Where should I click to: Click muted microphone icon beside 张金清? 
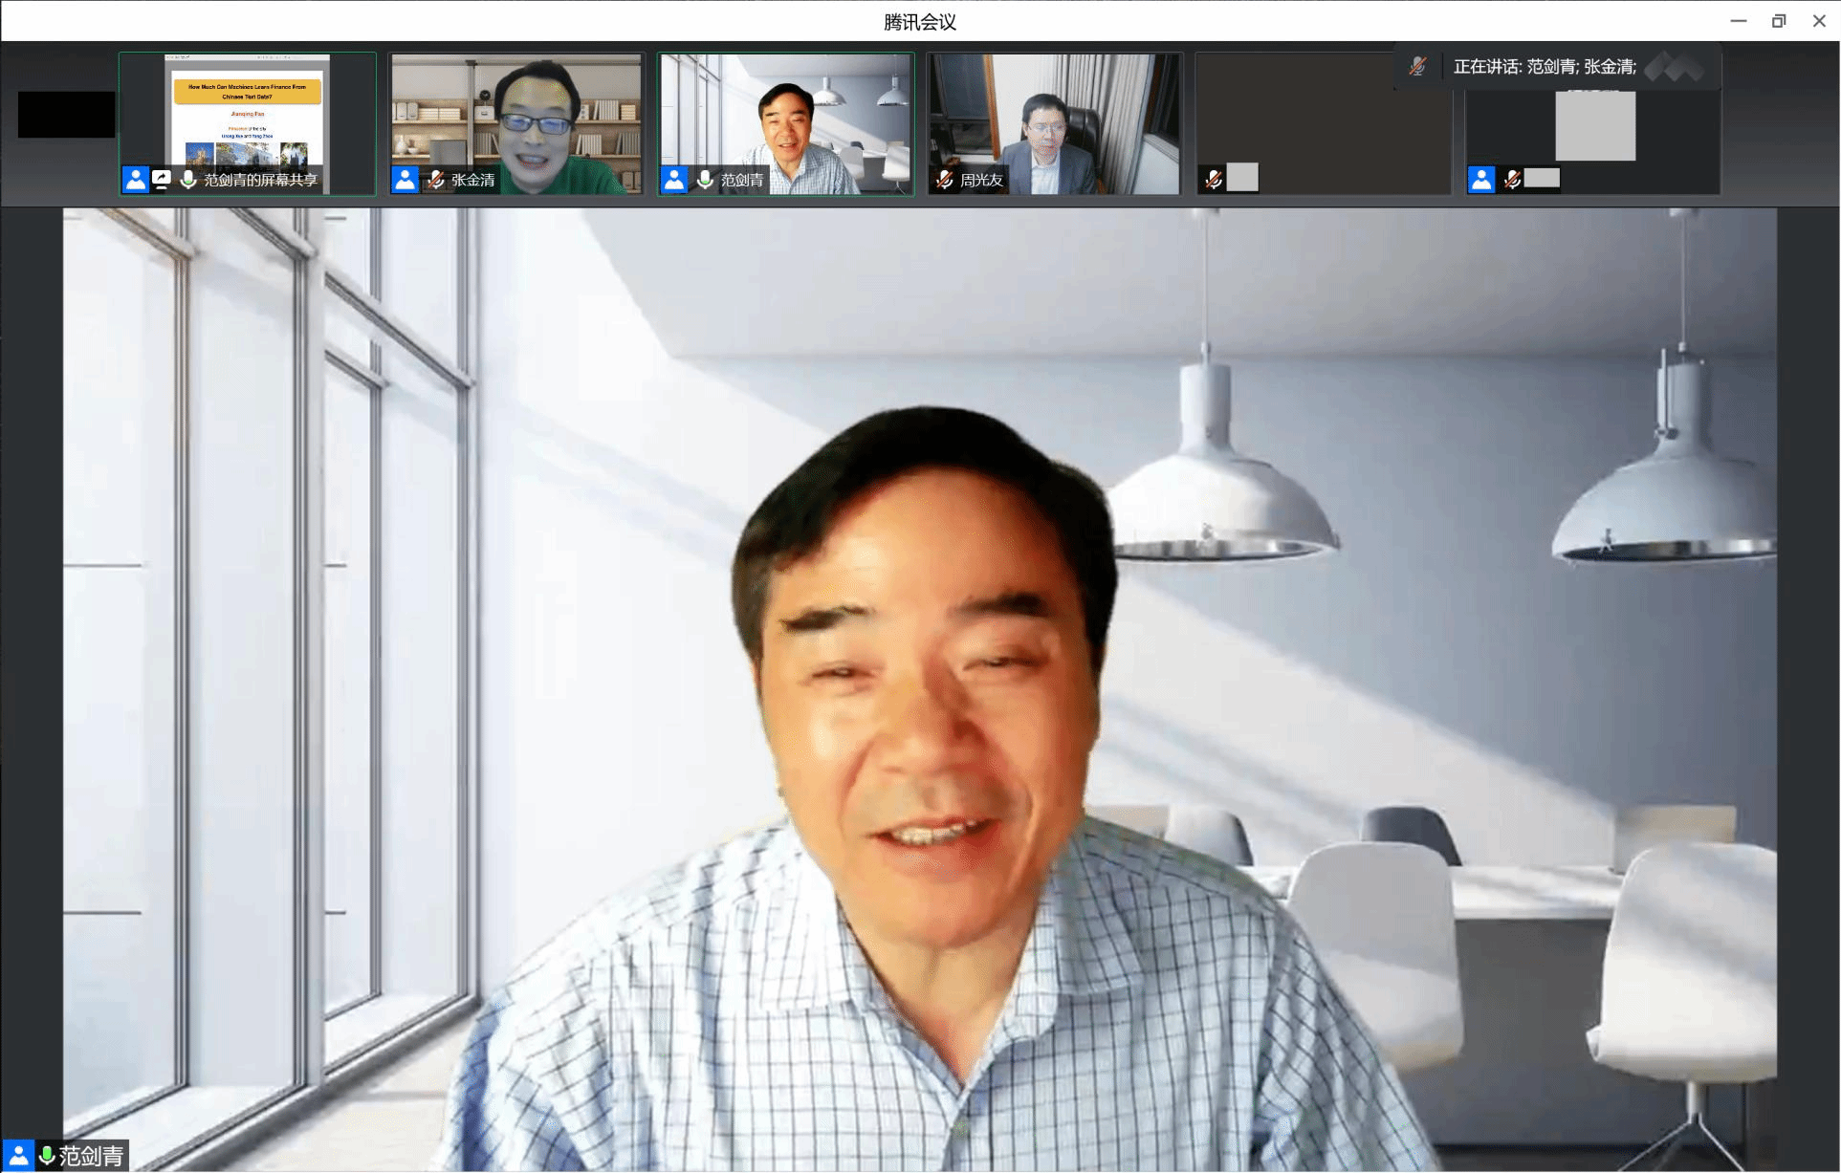pyautogui.click(x=436, y=179)
